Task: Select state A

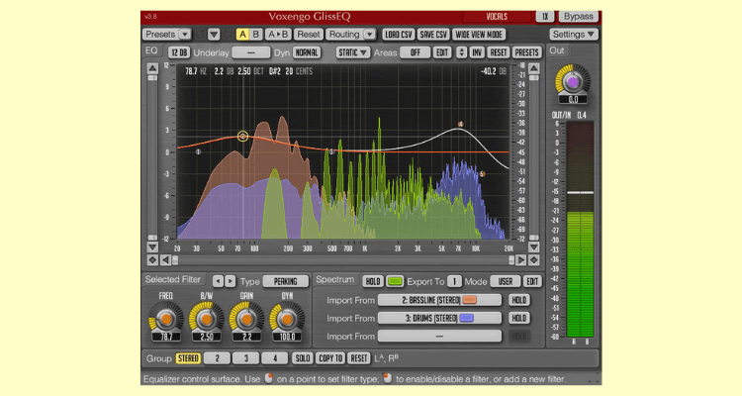Action: pos(242,34)
